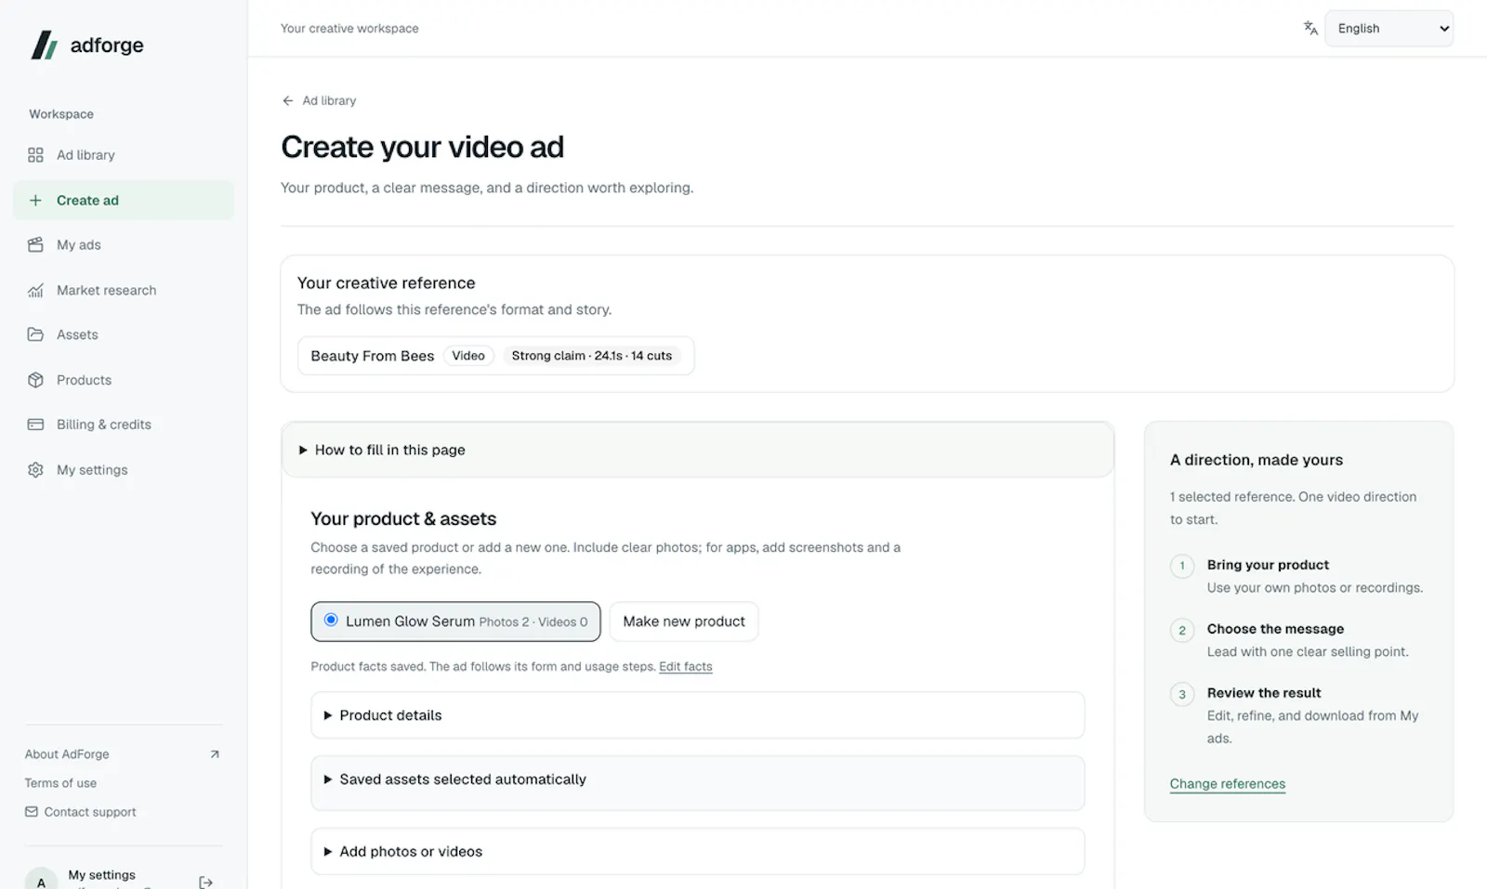This screenshot has height=889, width=1487.
Task: Select the Lumen Glow Serum radio button
Action: pyautogui.click(x=331, y=620)
